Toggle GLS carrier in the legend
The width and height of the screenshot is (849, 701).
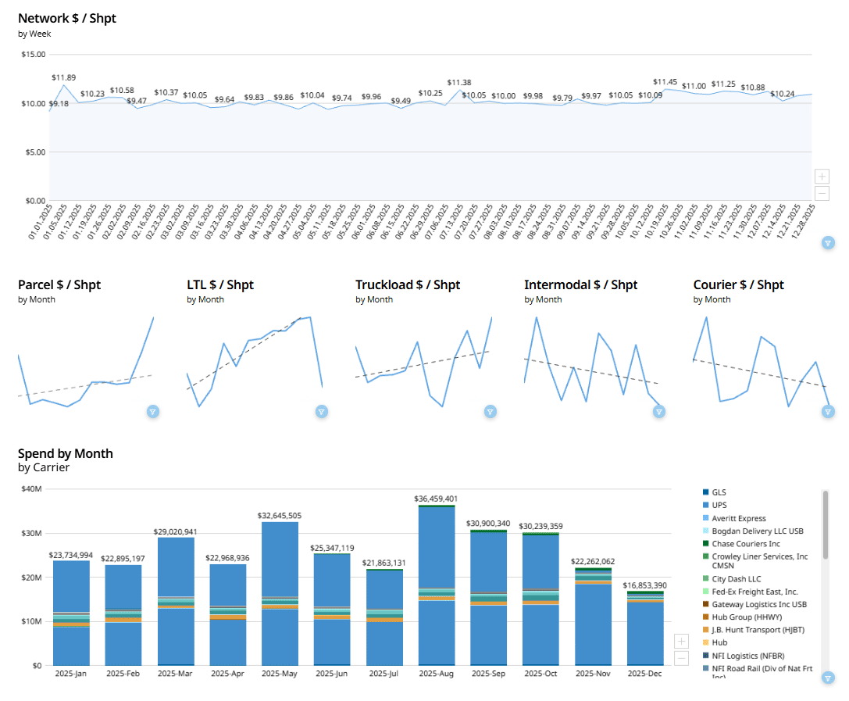coord(719,492)
